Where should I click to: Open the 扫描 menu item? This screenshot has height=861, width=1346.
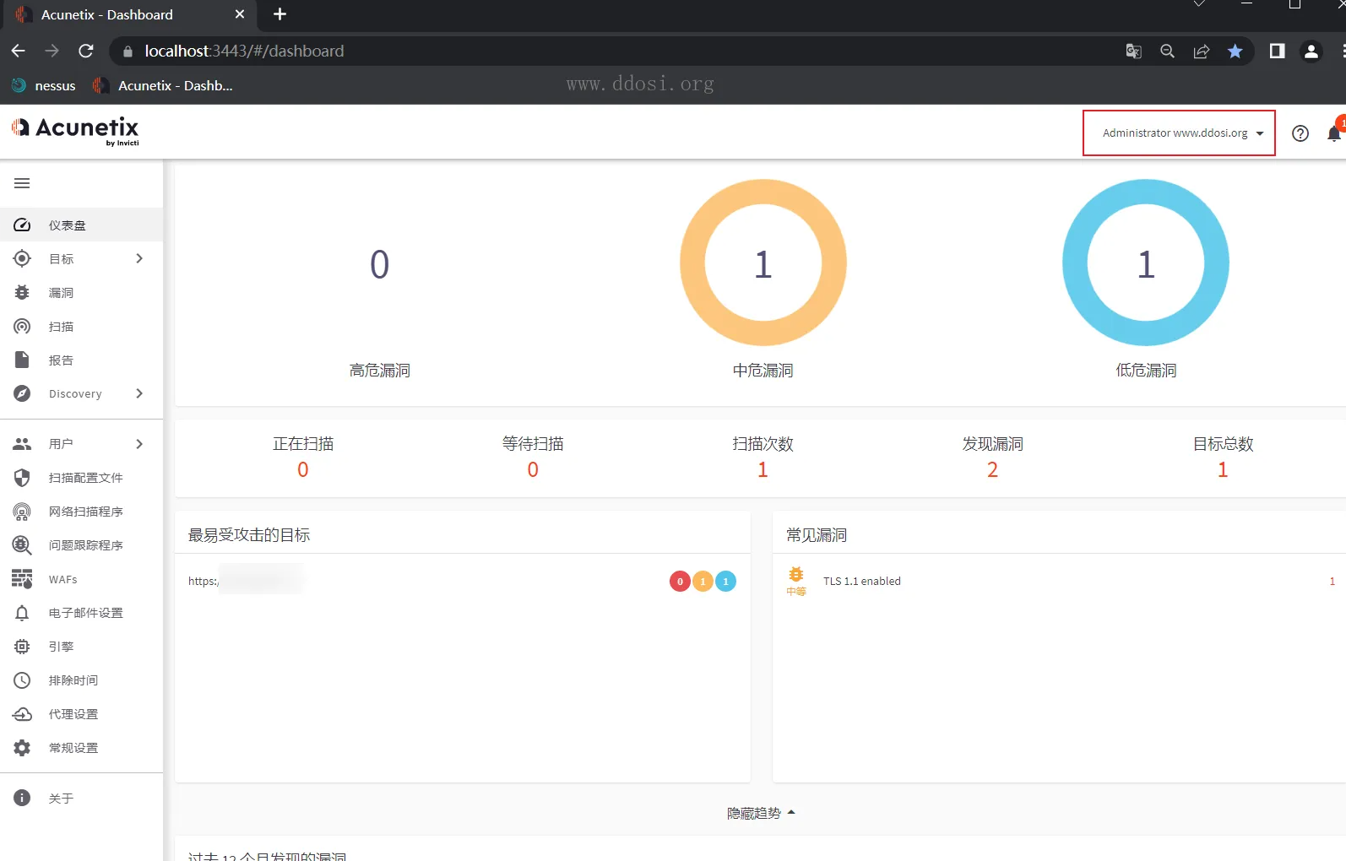pos(81,327)
